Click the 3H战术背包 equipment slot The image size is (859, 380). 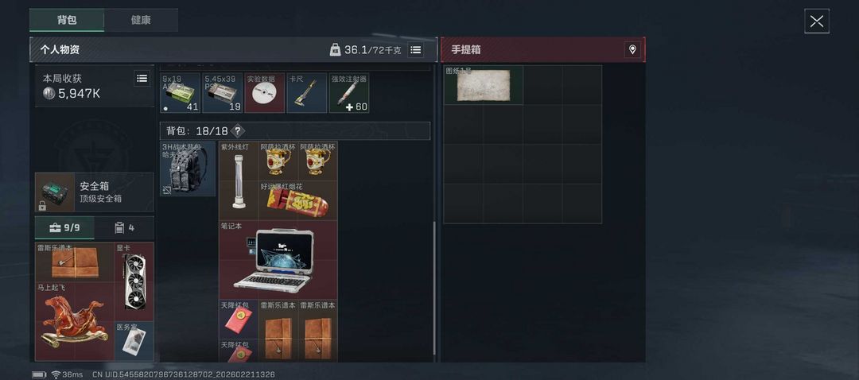[x=188, y=169]
